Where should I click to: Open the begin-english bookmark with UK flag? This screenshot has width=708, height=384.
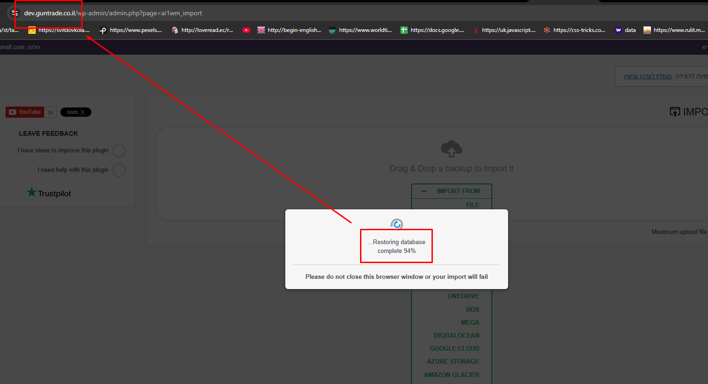click(290, 30)
